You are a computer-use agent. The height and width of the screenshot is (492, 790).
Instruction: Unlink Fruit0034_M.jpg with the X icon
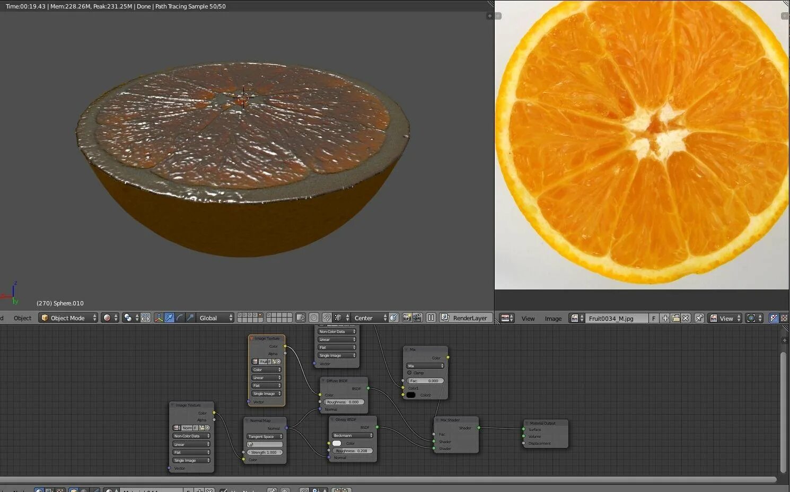(x=686, y=318)
